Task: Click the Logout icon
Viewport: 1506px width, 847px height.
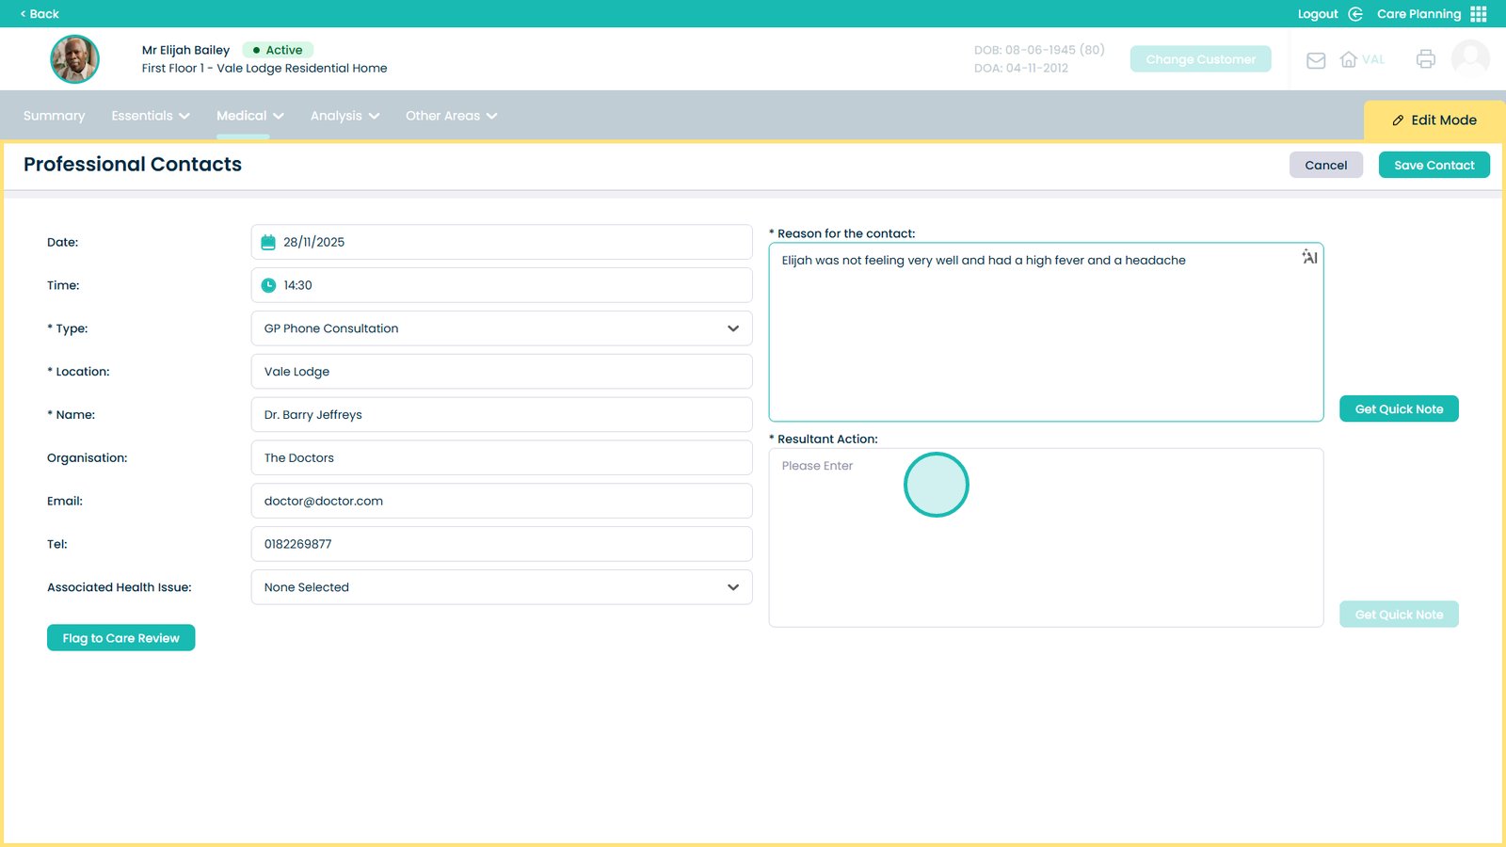Action: click(x=1355, y=14)
